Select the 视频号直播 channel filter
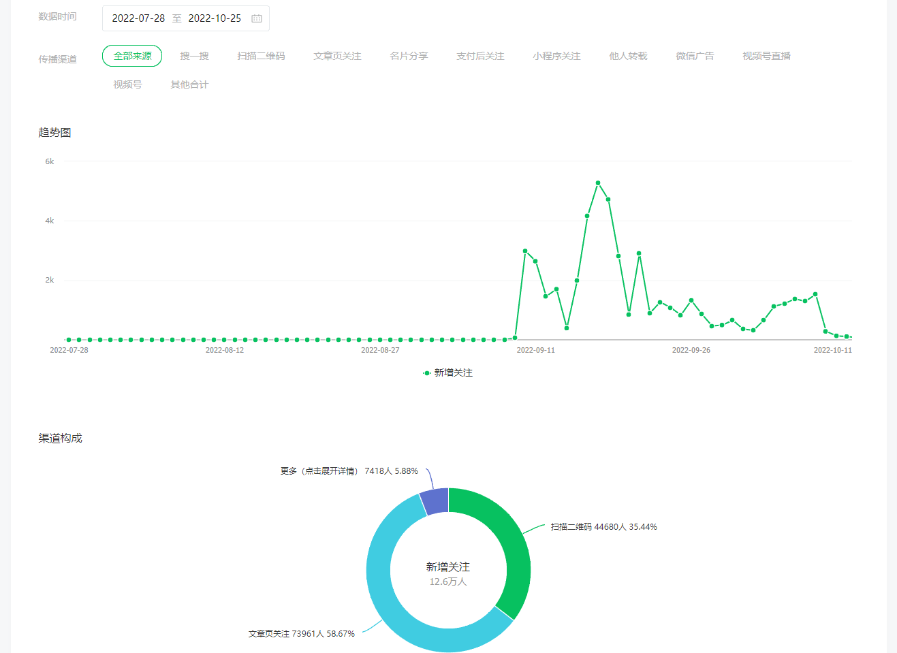The width and height of the screenshot is (897, 653). (766, 56)
